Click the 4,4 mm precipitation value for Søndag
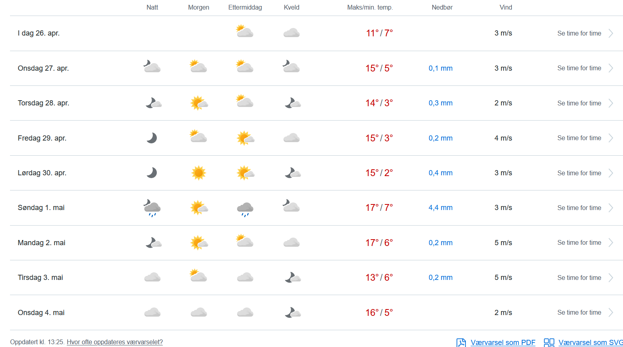The height and width of the screenshot is (347, 623). [x=440, y=208]
